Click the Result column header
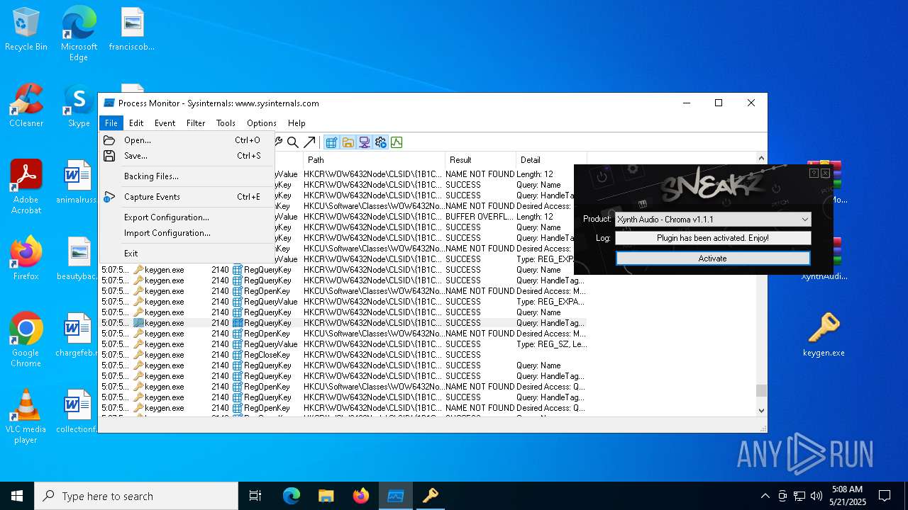Screen dimensions: 908x510 tap(480, 160)
